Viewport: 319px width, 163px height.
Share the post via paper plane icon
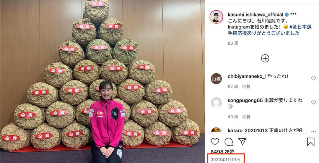coord(242,142)
